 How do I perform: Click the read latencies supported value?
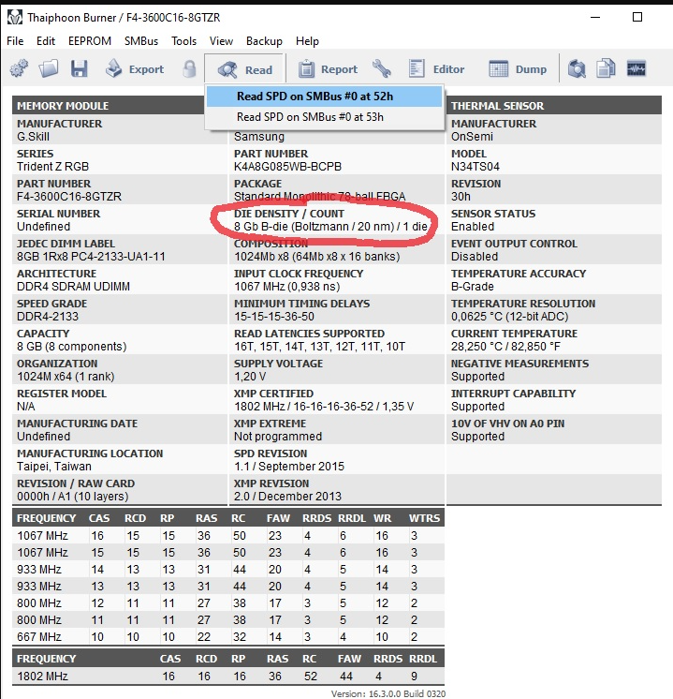click(320, 347)
